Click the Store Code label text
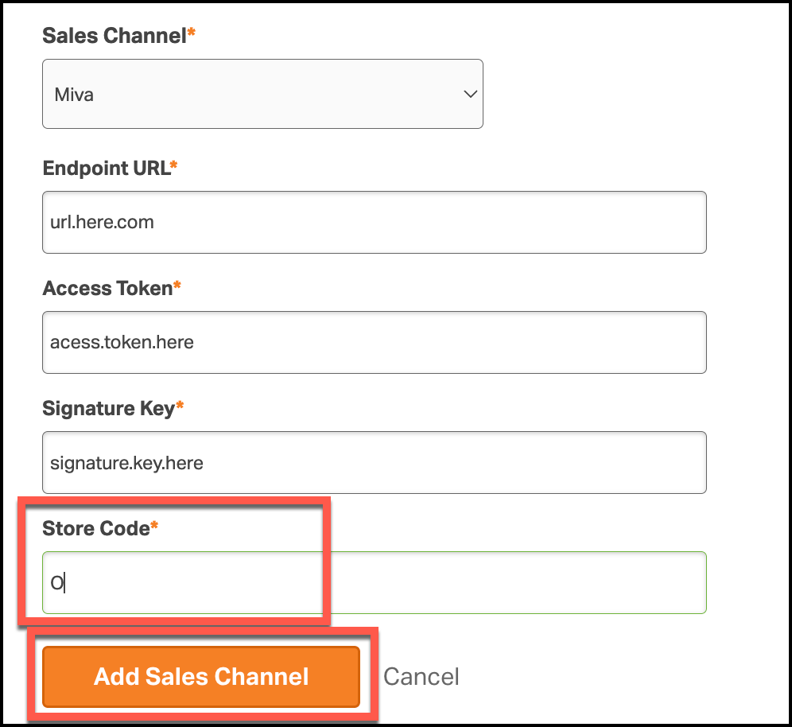Screen dimensions: 792x727 pyautogui.click(x=96, y=528)
